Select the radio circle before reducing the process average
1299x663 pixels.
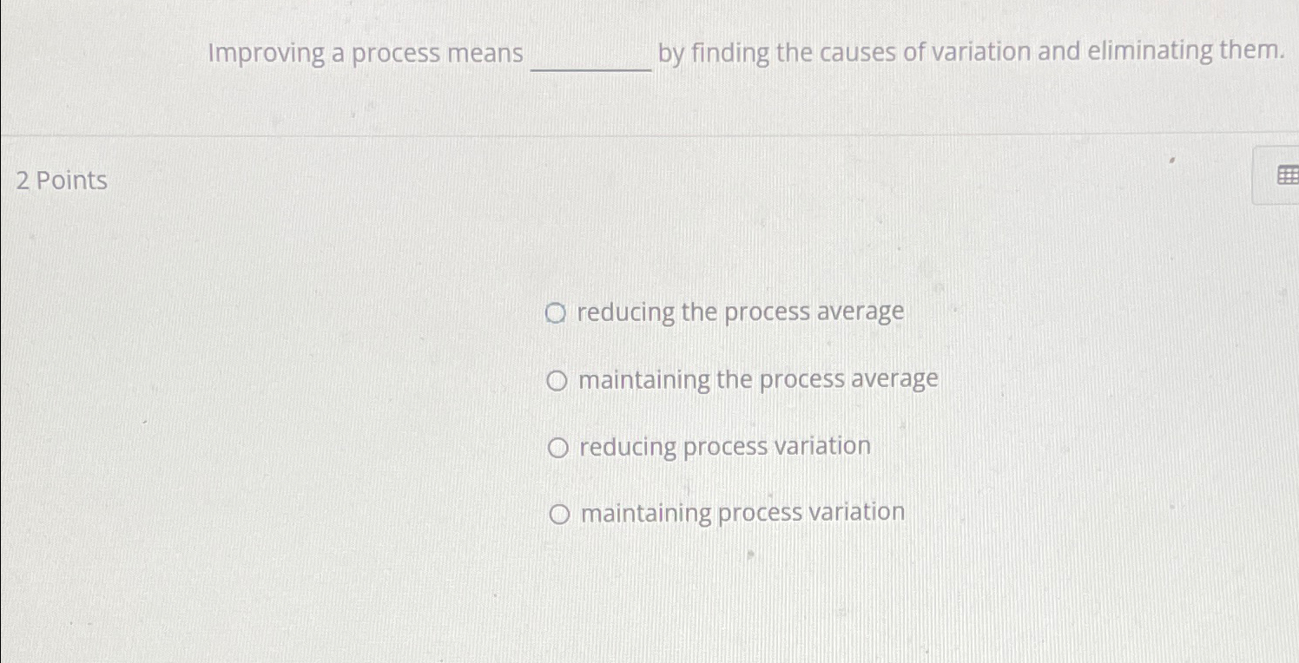click(x=558, y=312)
